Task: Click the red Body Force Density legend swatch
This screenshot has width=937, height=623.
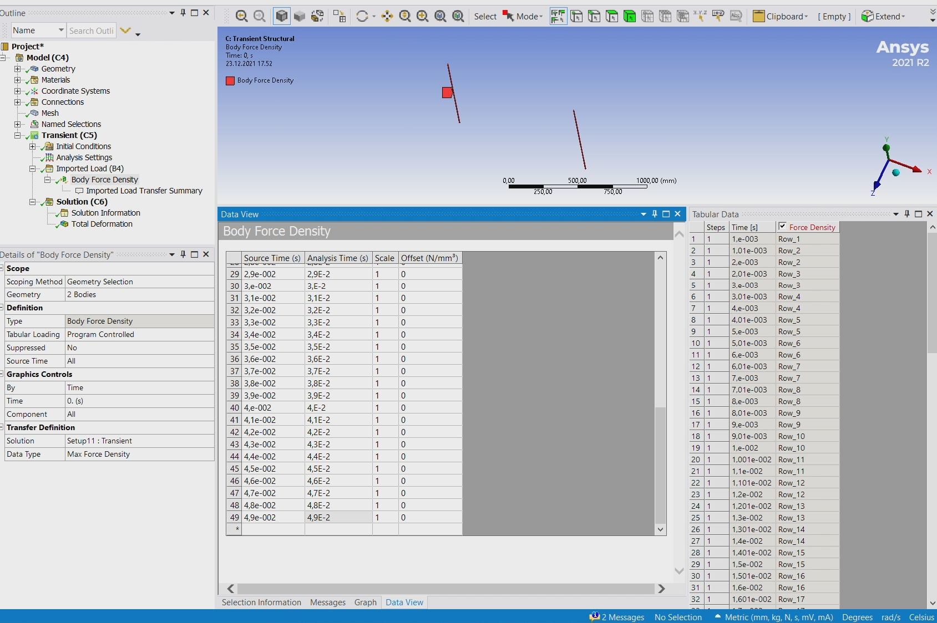Action: tap(230, 81)
